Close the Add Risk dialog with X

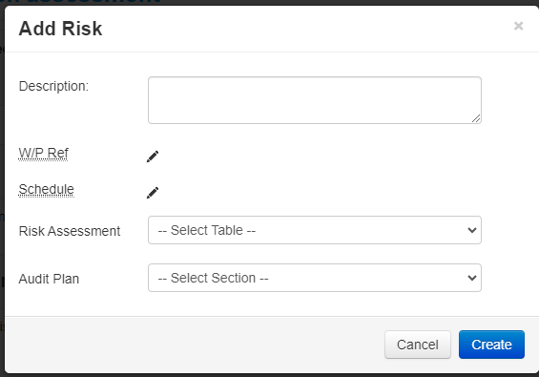[x=518, y=26]
